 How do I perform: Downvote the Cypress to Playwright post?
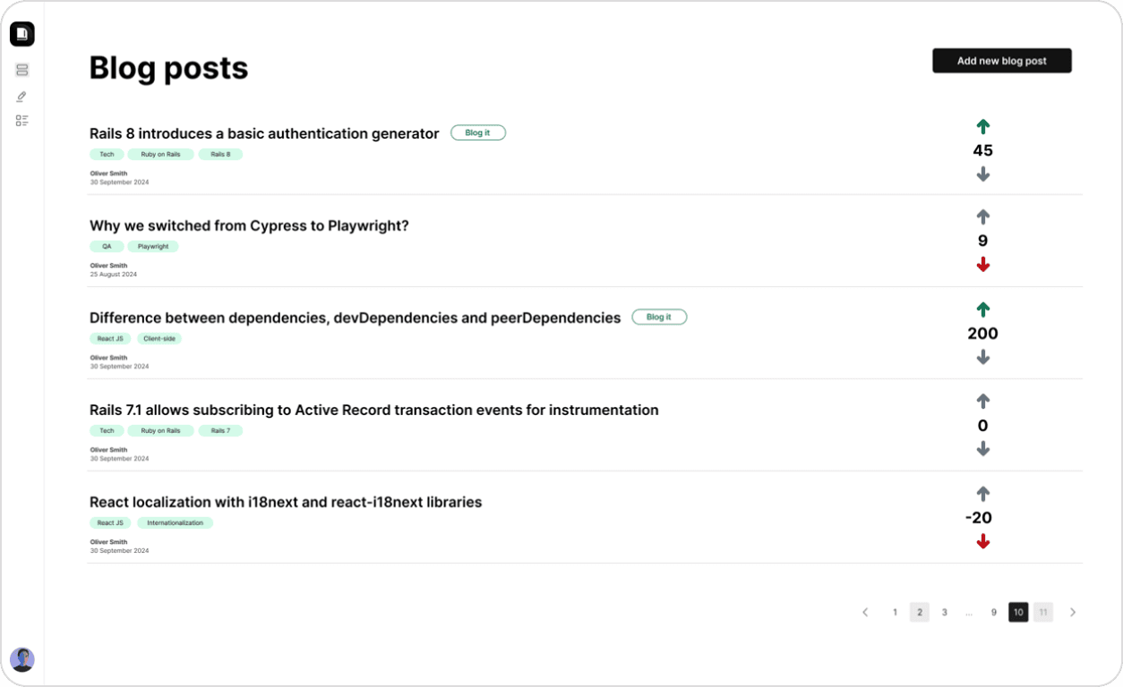click(982, 265)
